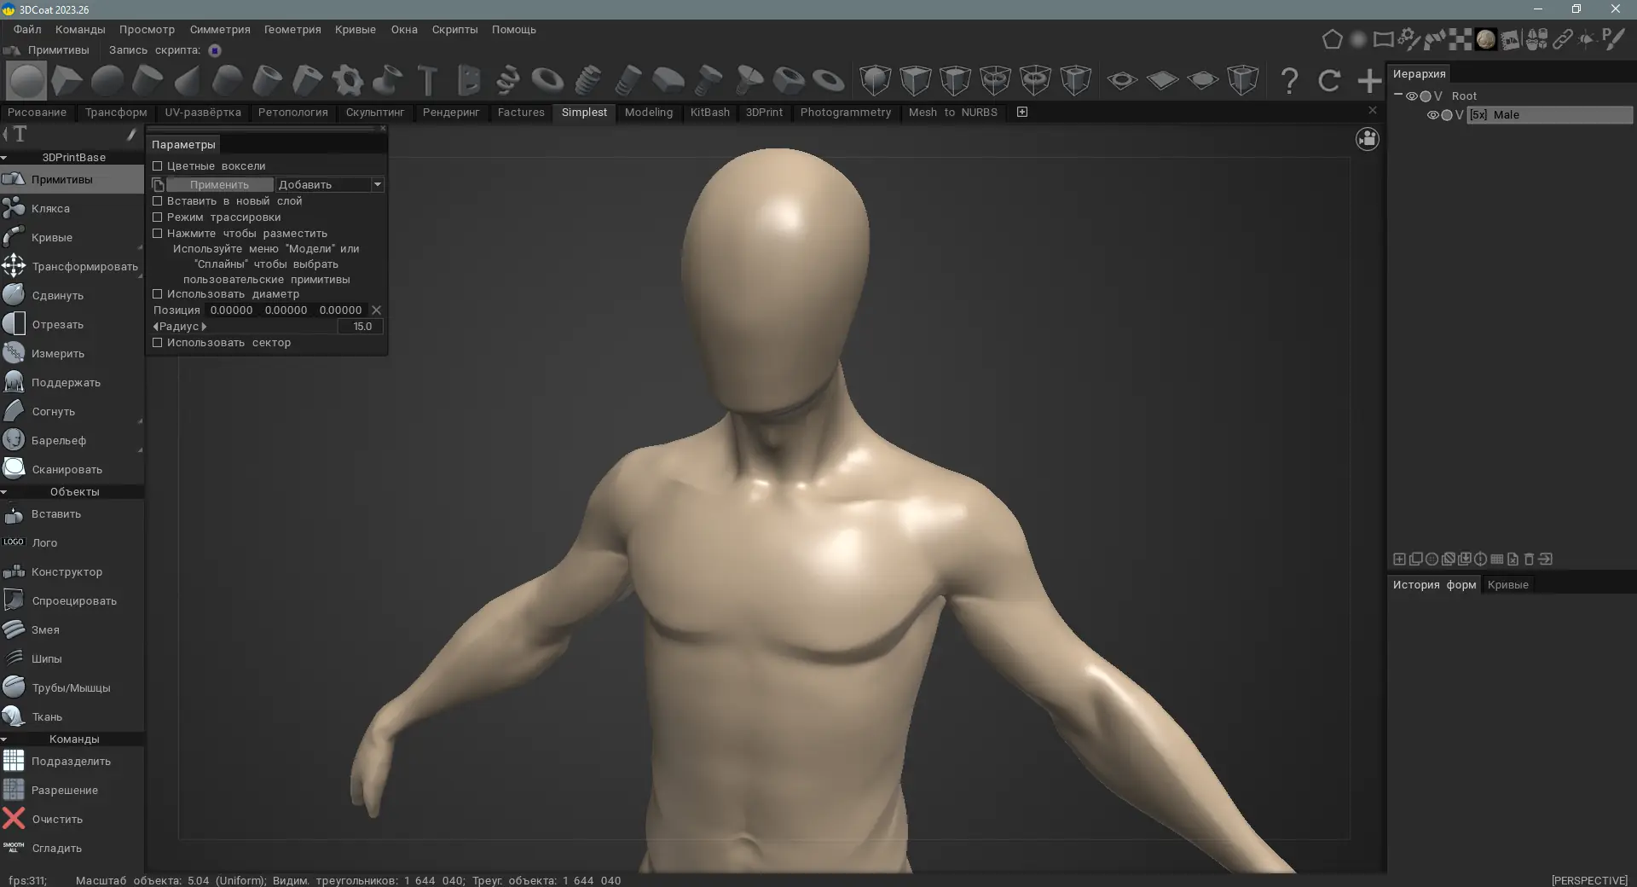The image size is (1637, 887).
Task: Click the question mark help icon
Action: [x=1289, y=81]
